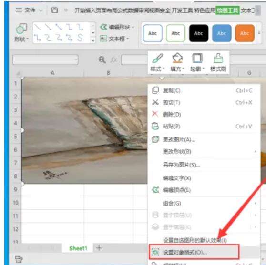Choose 剪切(T) from context menu
This screenshot has width=266, height=265.
pyautogui.click(x=204, y=102)
